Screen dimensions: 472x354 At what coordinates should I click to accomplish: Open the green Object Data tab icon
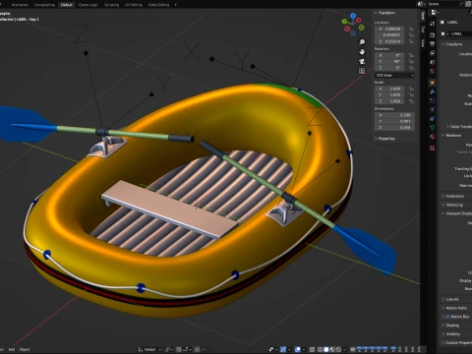tap(432, 128)
